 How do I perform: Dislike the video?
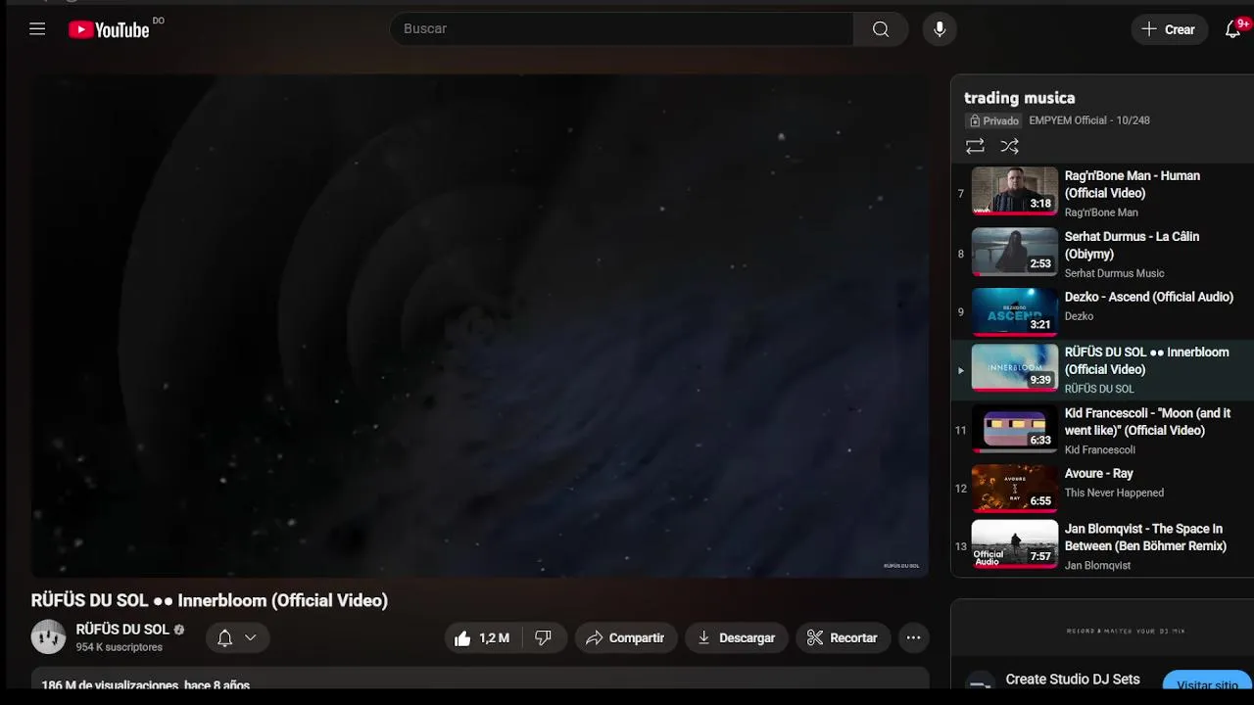coord(543,637)
